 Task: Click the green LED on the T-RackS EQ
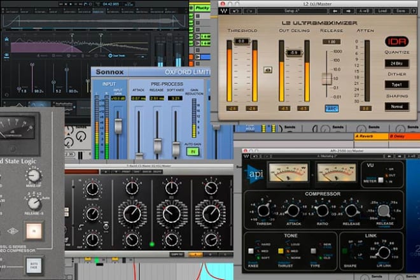(x=152, y=244)
